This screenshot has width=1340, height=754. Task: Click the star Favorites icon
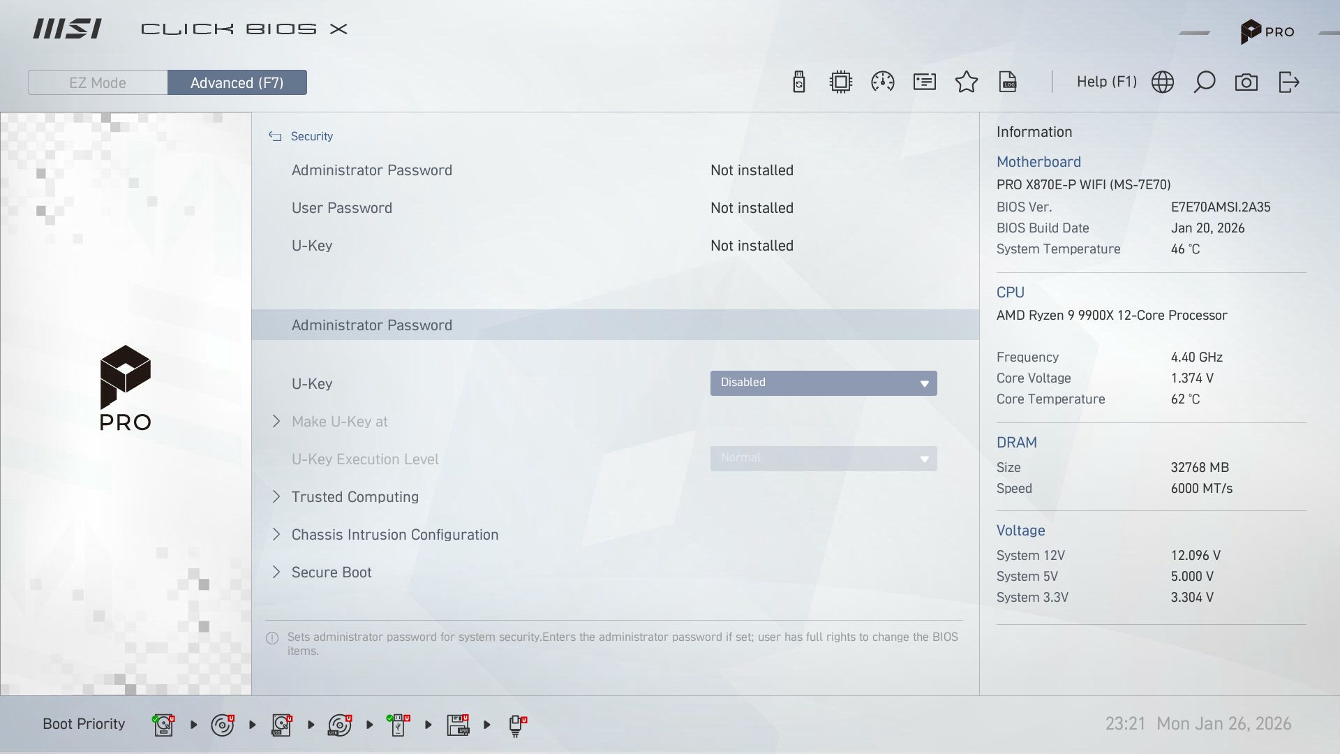967,82
